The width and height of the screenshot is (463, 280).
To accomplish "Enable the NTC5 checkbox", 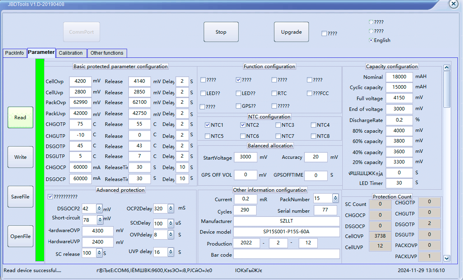I will (x=207, y=136).
